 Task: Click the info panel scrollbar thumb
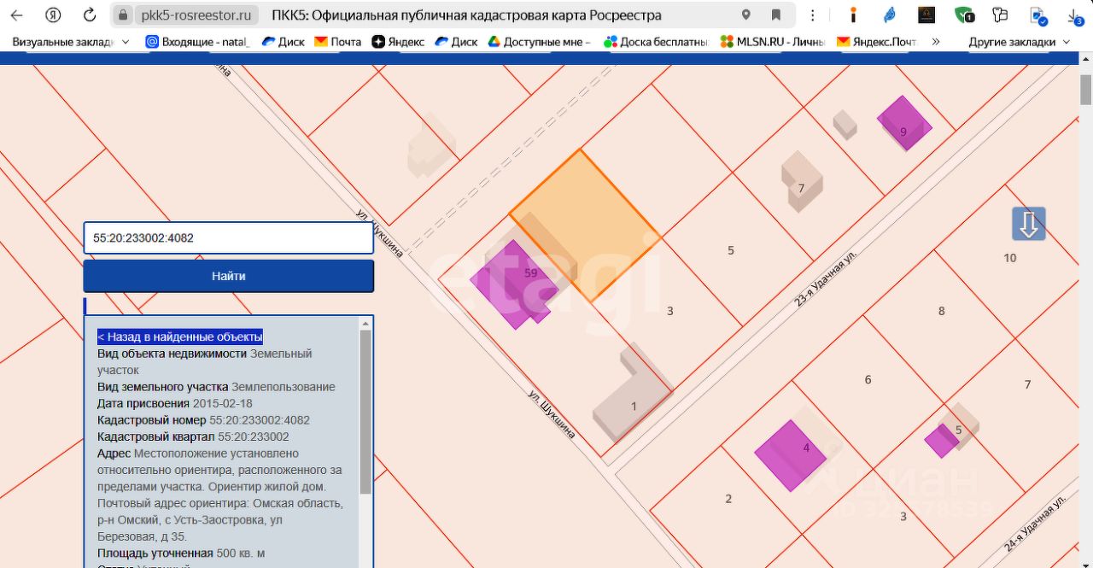365,410
